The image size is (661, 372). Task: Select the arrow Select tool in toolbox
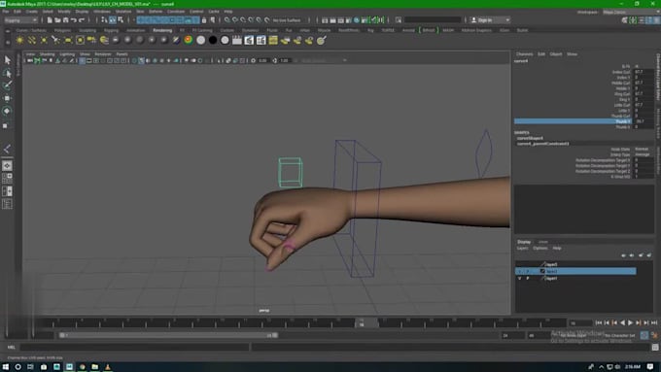pos(7,60)
